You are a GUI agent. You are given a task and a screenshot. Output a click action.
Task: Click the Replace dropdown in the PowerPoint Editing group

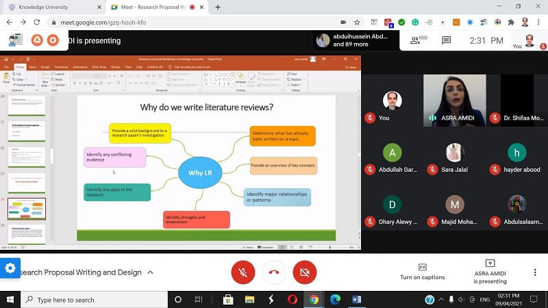point(297,79)
